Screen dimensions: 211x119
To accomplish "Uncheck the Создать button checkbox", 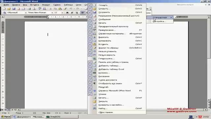I will point(90,5).
